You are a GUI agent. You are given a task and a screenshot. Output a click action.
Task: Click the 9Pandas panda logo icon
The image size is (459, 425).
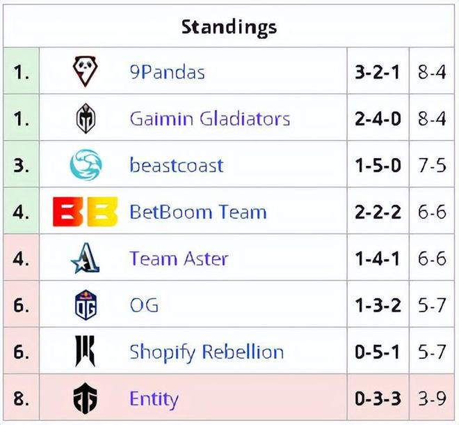tap(85, 71)
